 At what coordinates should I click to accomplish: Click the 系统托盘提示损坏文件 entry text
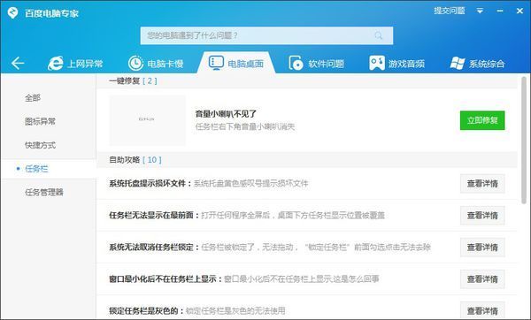[209, 183]
